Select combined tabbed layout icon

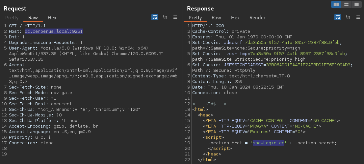[x=356, y=4]
